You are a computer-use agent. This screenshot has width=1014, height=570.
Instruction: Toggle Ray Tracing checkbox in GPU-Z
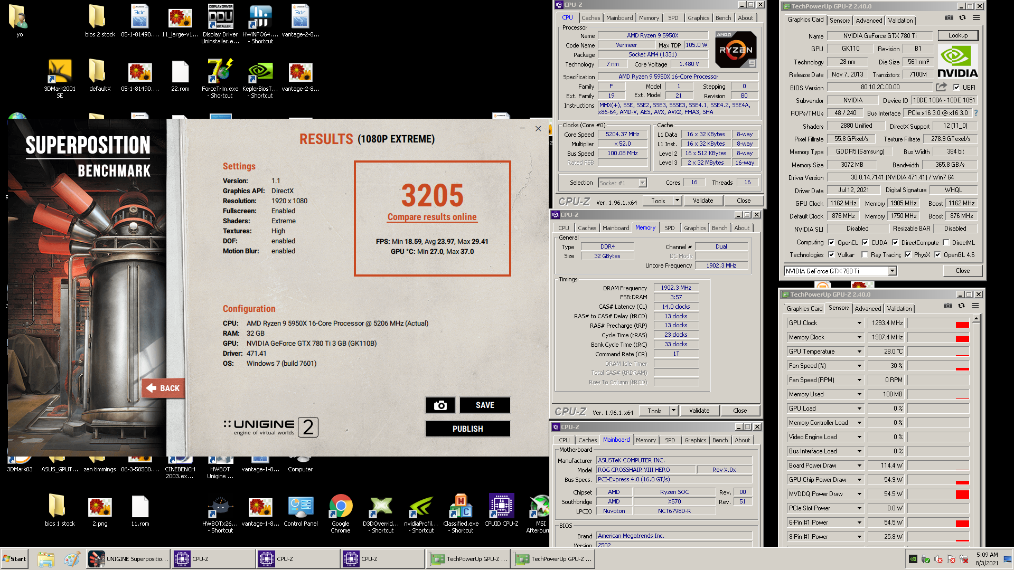click(865, 255)
